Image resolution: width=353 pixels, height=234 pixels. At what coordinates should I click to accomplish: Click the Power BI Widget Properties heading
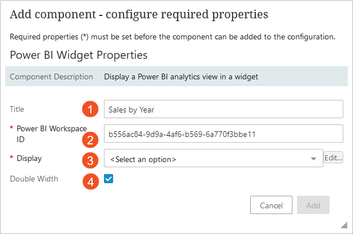79,55
